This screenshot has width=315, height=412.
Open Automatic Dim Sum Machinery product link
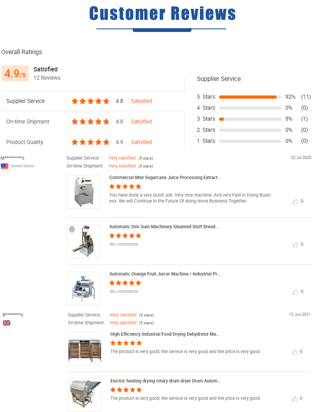click(x=164, y=227)
